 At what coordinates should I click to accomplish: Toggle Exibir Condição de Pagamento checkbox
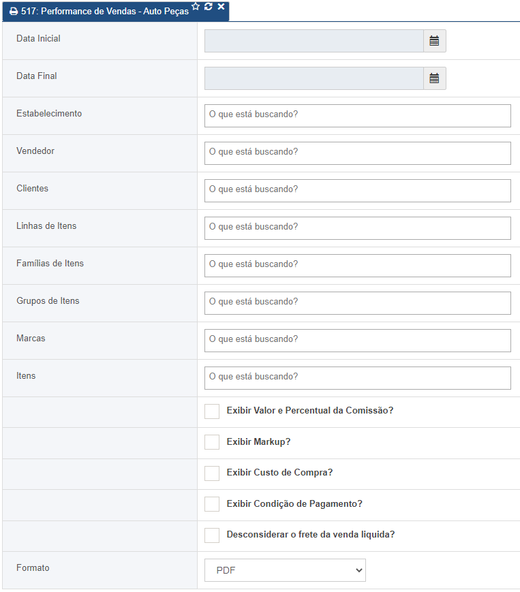tap(212, 504)
